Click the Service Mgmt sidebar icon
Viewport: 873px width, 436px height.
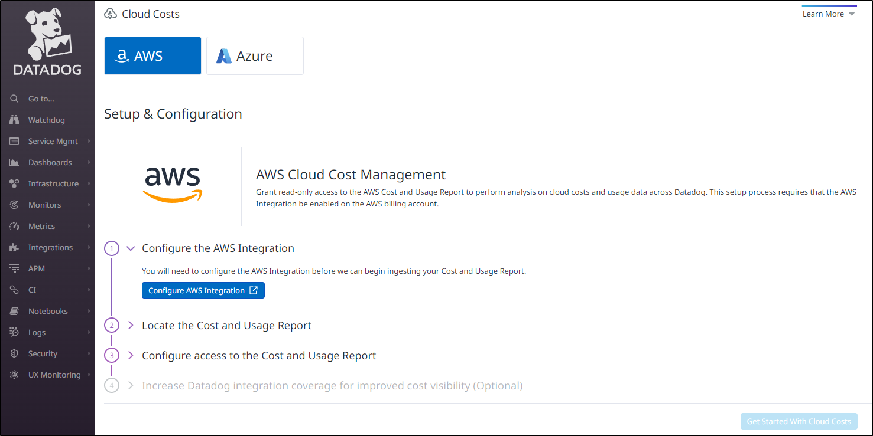point(15,141)
